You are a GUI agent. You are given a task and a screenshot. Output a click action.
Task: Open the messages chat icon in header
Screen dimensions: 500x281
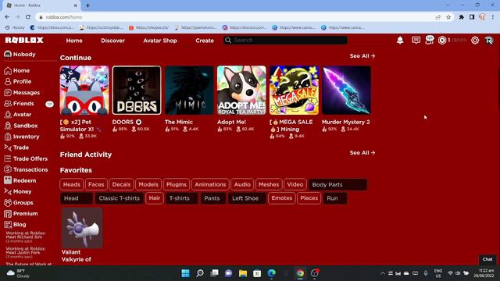pos(416,40)
